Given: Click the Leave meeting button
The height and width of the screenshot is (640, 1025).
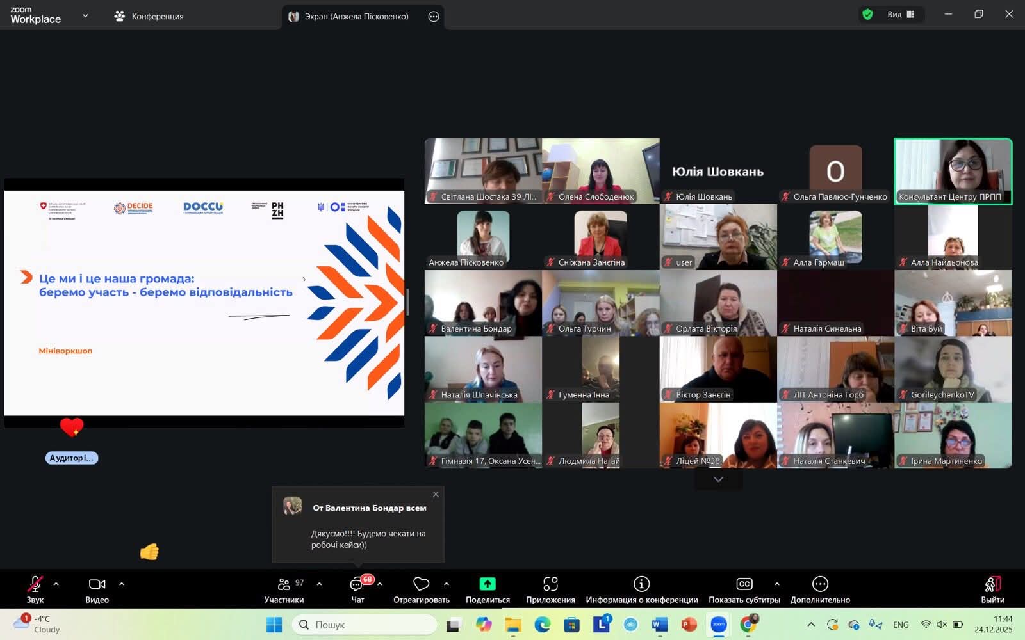Looking at the screenshot, I should (992, 589).
